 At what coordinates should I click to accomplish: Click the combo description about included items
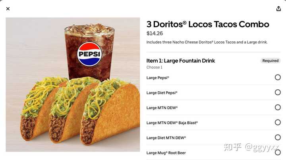(207, 42)
